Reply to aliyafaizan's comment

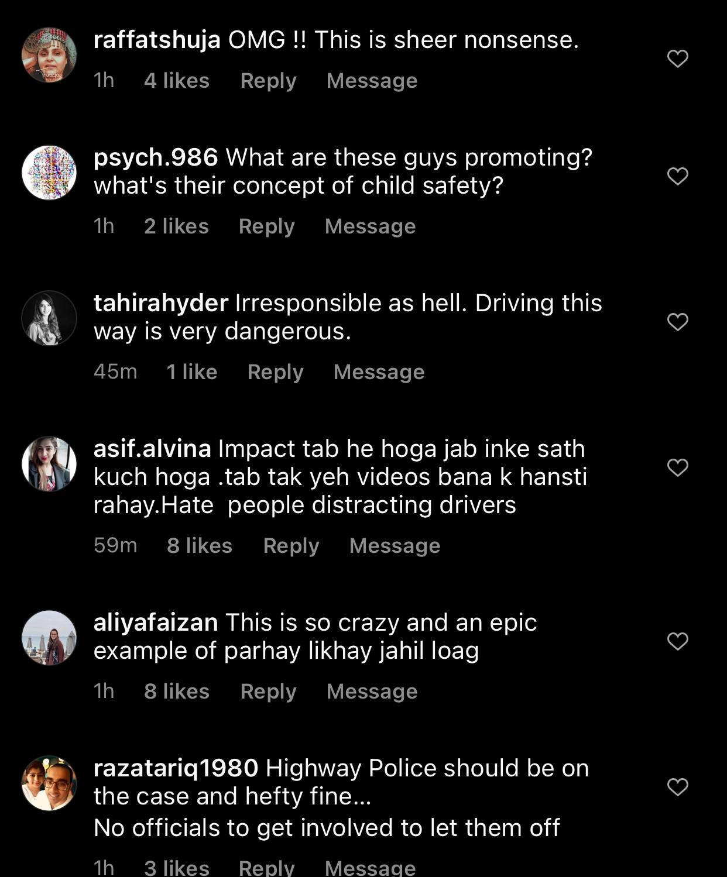(x=268, y=692)
